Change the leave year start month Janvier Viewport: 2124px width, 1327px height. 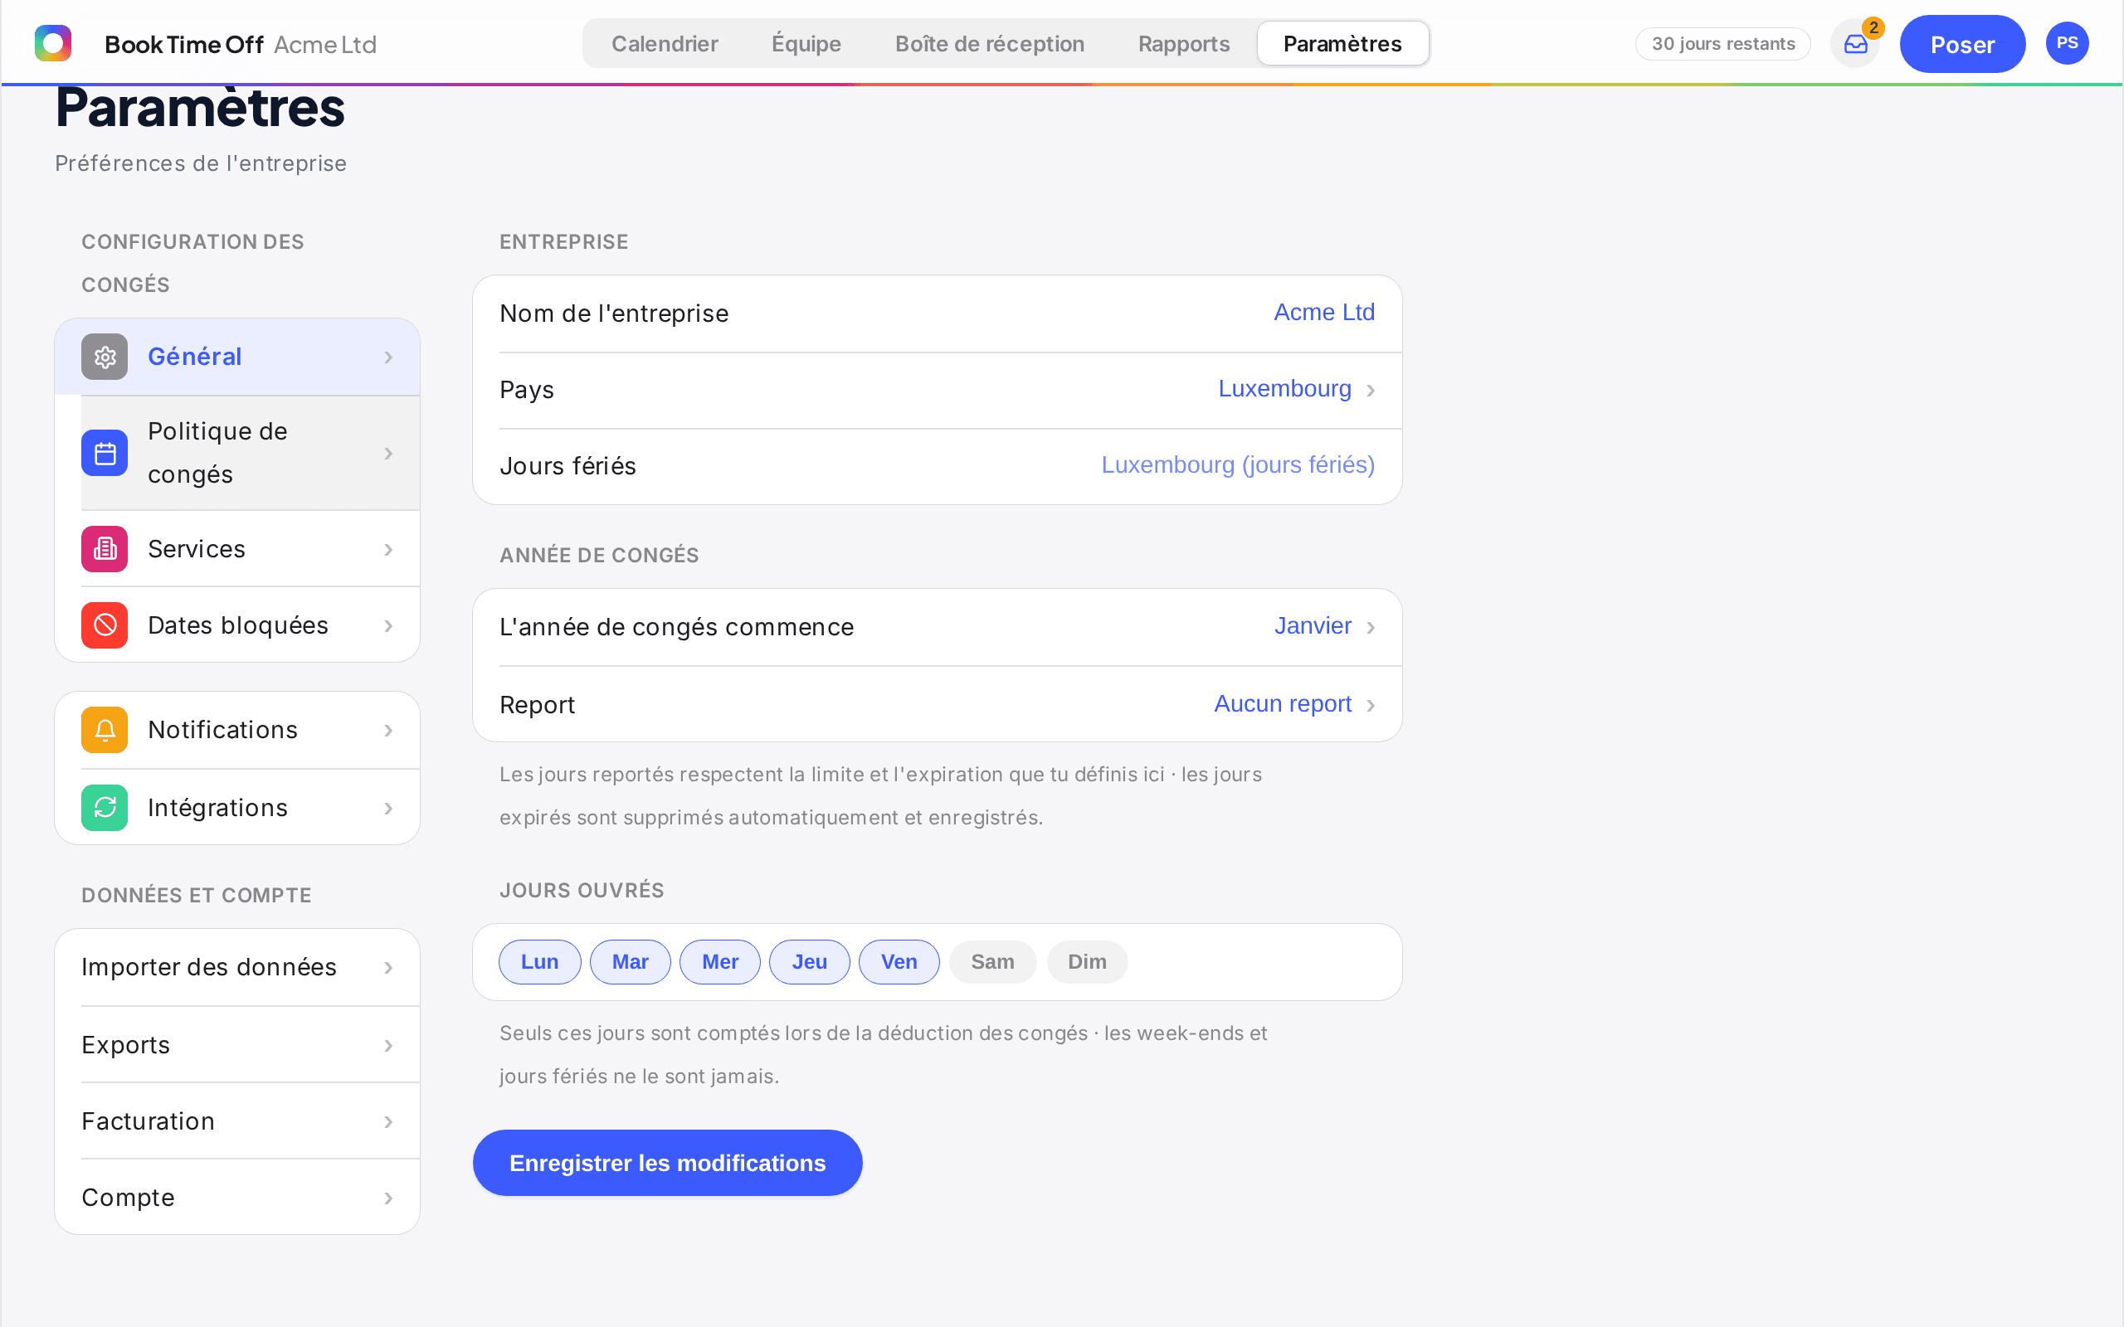tap(1324, 625)
